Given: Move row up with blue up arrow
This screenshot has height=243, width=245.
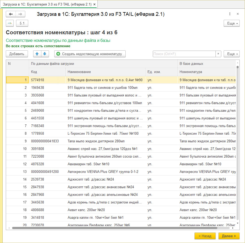Looking at the screenshot, I should 37,54.
